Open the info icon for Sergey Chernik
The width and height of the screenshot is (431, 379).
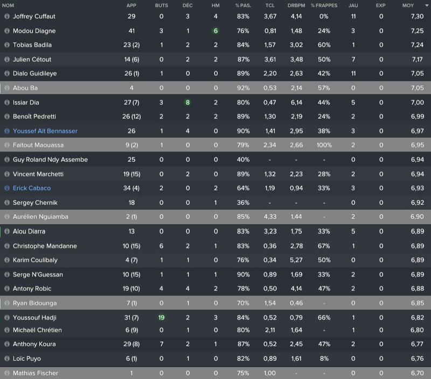click(7, 203)
